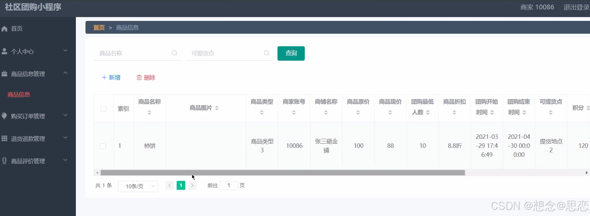Screen dimensions: 590x216
Task: Focus the 商品名称 search field
Action: (137, 53)
